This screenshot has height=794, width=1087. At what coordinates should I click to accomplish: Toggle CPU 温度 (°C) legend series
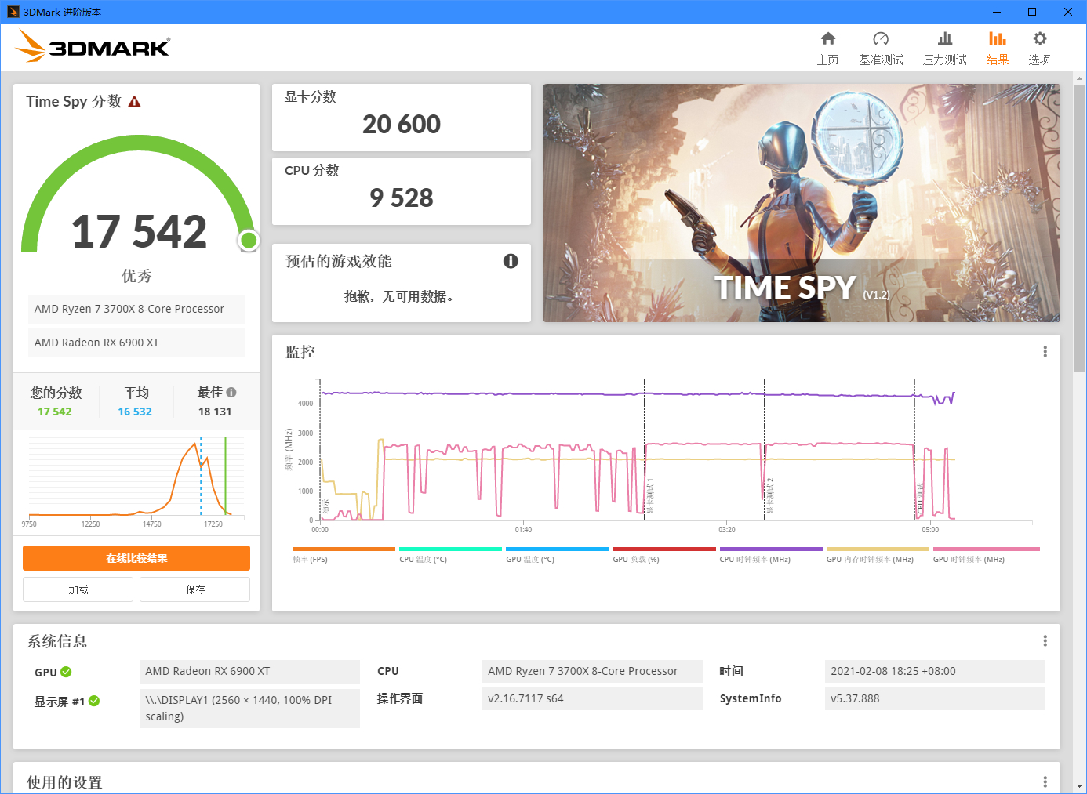[x=450, y=555]
